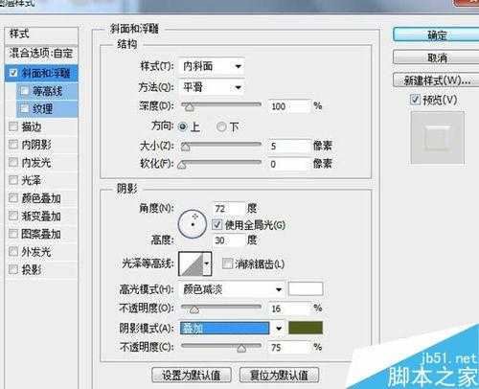Open the 颜色叠加 settings label
This screenshot has width=479, height=389.
pos(41,198)
